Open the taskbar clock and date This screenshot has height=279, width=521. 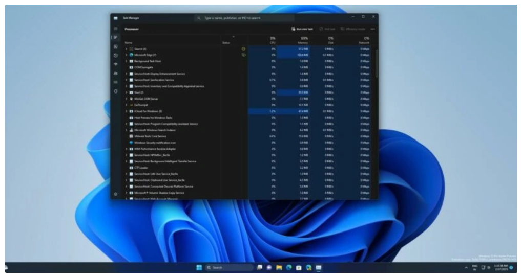pos(501,267)
